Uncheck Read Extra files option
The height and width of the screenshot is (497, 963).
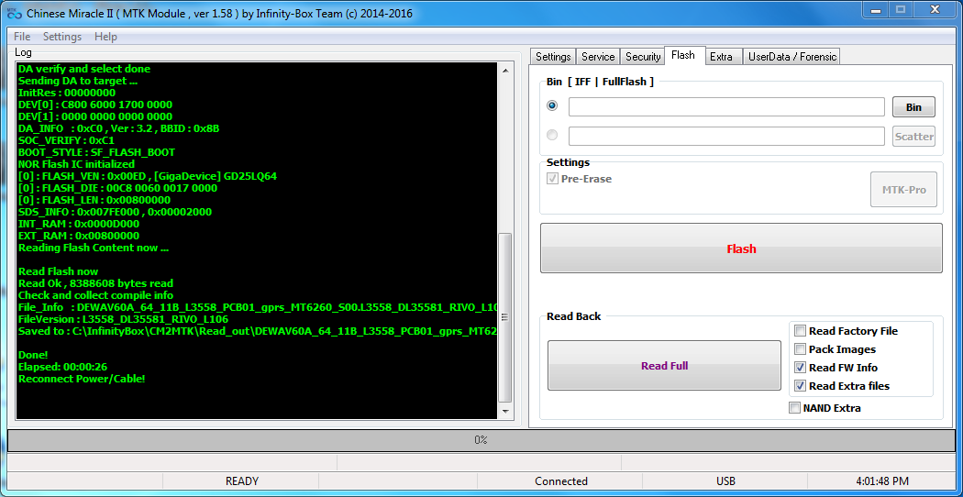(801, 386)
